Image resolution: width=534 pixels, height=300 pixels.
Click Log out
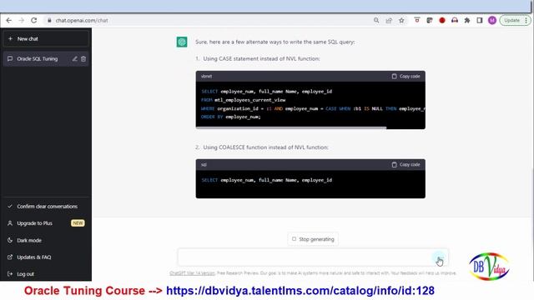pos(46,274)
